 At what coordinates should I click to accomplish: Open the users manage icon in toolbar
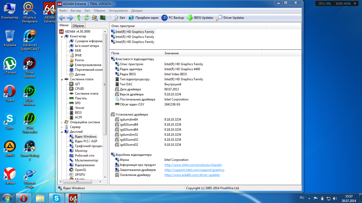[95, 18]
